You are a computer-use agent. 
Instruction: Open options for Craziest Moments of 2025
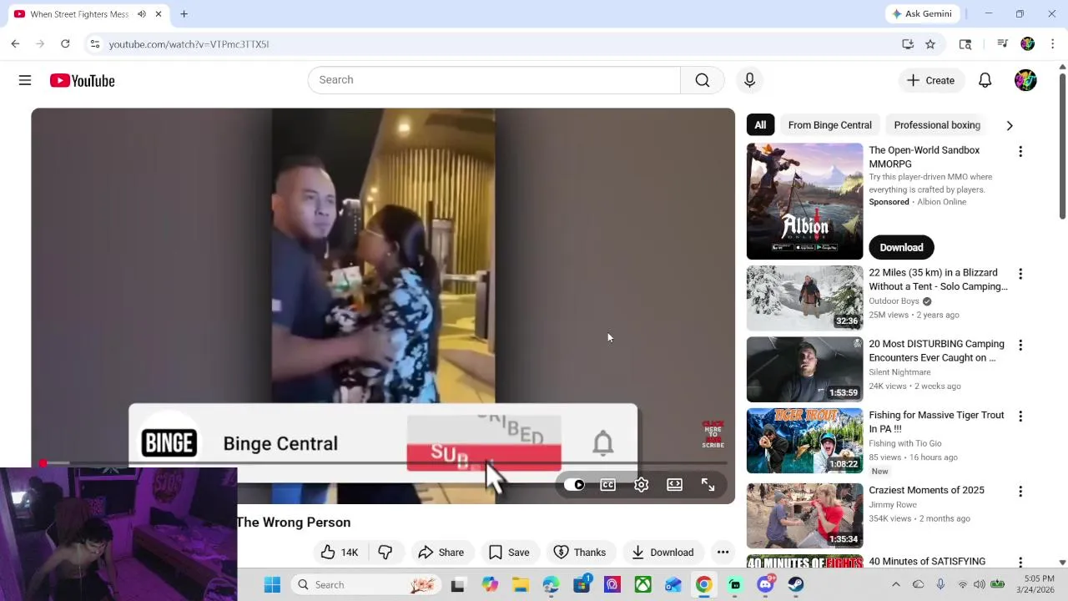tap(1020, 491)
